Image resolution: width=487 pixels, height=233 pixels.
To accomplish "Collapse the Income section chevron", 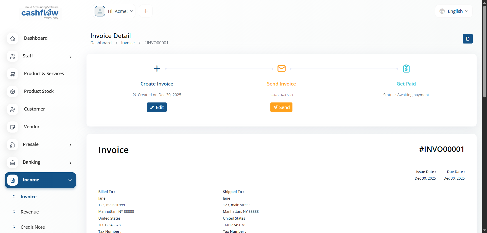I will coord(70,180).
